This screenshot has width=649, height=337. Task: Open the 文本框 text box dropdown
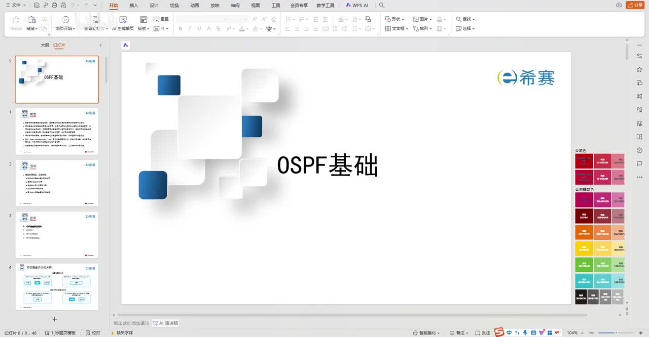point(396,29)
